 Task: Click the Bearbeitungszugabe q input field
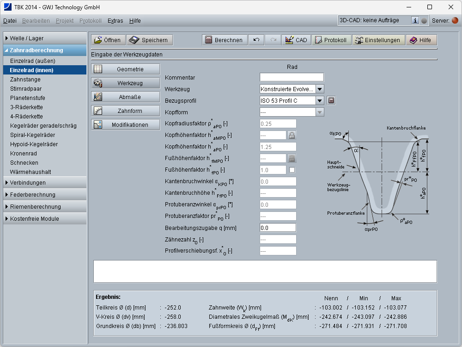pyautogui.click(x=278, y=228)
